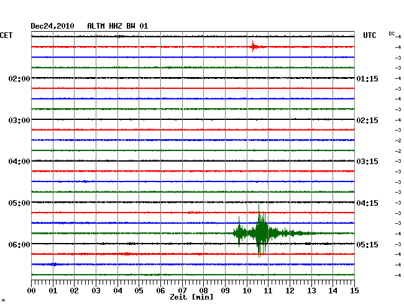This screenshot has width=404, height=307.
Task: Click the 01:15 UTC time label
Action: (x=367, y=78)
